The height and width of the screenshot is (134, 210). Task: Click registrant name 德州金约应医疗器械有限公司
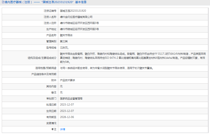tap(76, 17)
